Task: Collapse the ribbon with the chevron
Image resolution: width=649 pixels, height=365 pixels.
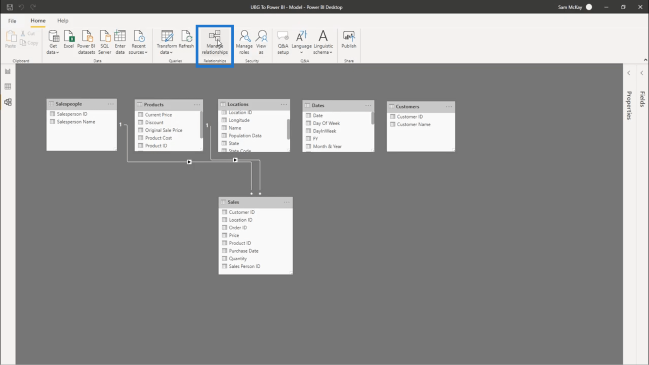Action: click(645, 60)
